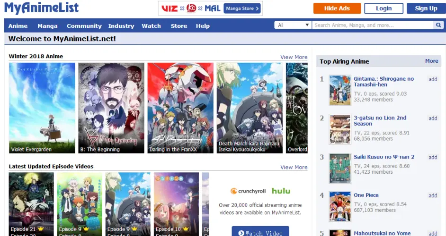Viewport: 446px width, 236px height.
Task: Click add next to Saiki Kusuo
Action: point(433,157)
